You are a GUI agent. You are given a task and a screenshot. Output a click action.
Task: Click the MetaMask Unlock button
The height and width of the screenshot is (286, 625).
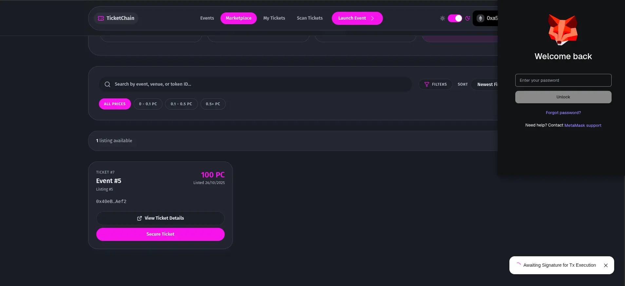[x=563, y=97]
